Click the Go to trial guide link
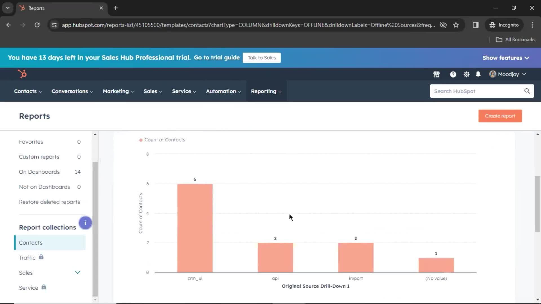This screenshot has width=541, height=304. (x=217, y=57)
